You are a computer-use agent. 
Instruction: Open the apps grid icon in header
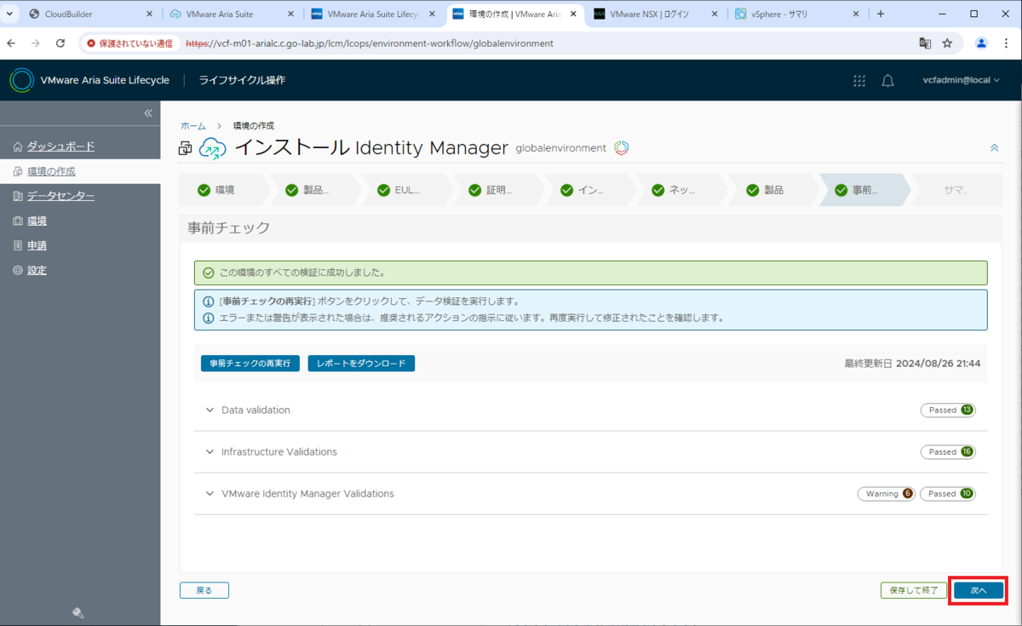[x=858, y=80]
